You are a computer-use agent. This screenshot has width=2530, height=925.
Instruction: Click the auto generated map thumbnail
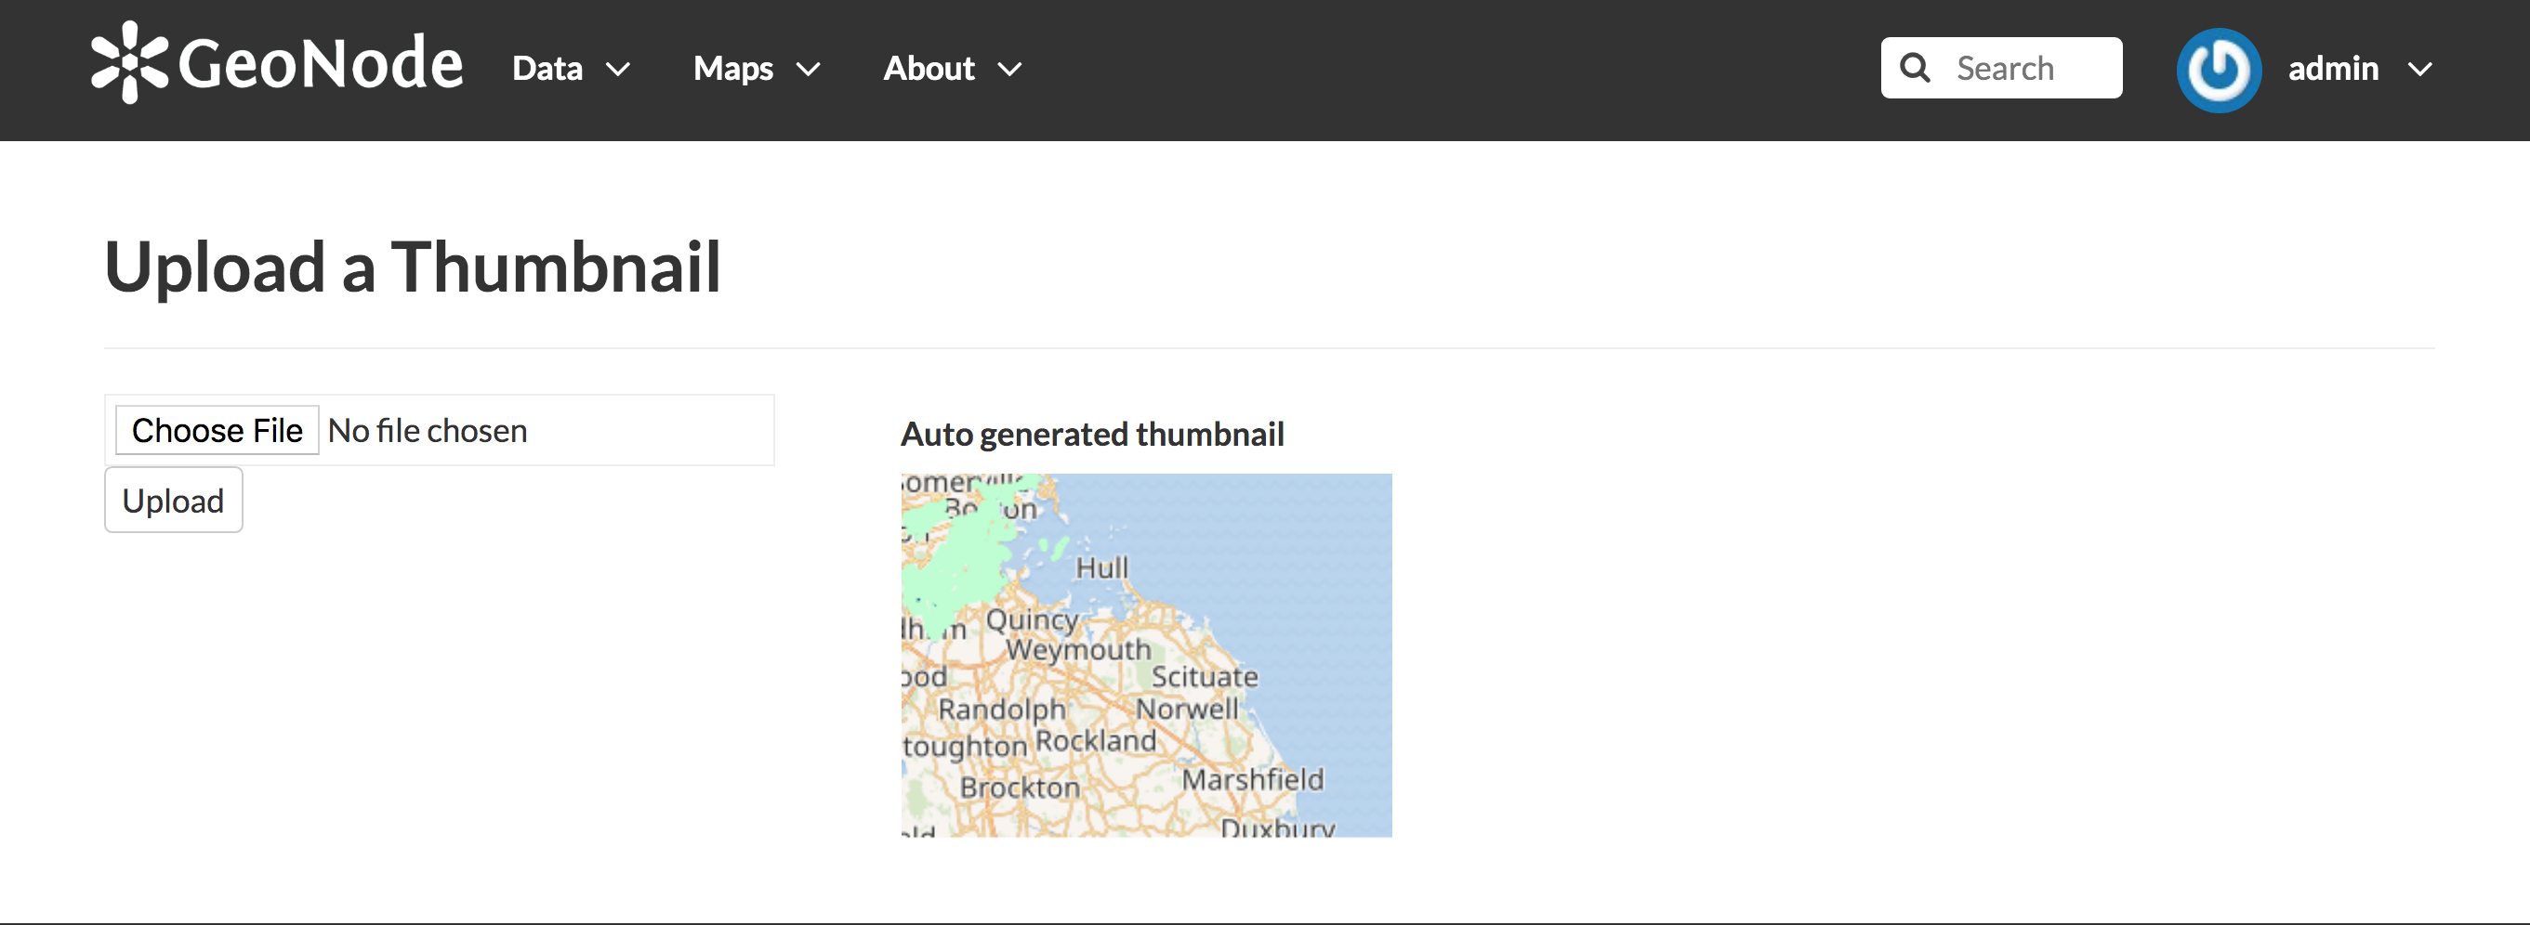pyautogui.click(x=1146, y=656)
